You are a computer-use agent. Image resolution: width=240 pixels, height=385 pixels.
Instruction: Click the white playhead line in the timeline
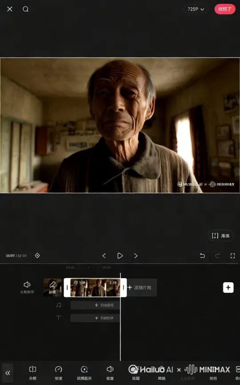(120, 317)
